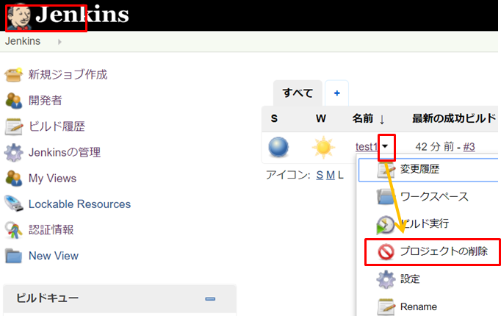
Task: Set icon size to M
Action: (331, 175)
